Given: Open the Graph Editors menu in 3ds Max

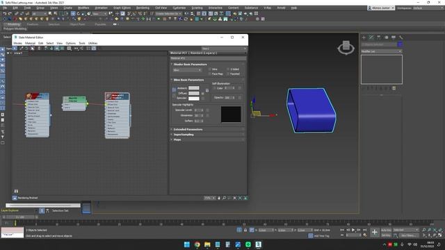Looking at the screenshot, I should pyautogui.click(x=122, y=8).
